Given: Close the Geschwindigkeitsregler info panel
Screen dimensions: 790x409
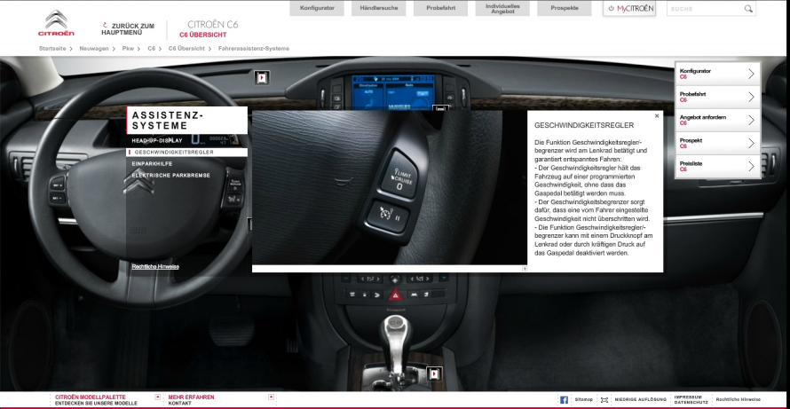Looking at the screenshot, I should 657,116.
